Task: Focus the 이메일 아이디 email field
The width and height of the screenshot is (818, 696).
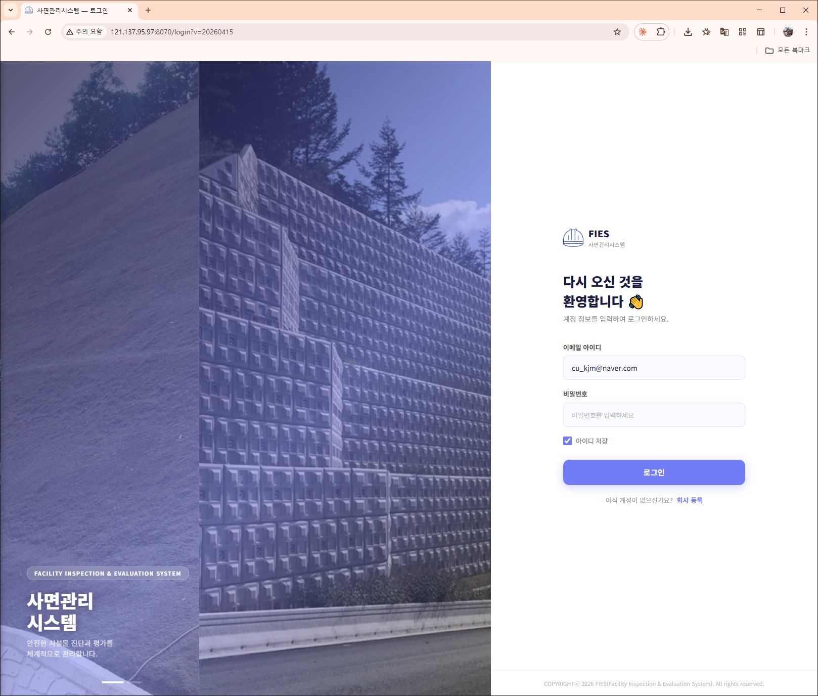Action: [654, 368]
